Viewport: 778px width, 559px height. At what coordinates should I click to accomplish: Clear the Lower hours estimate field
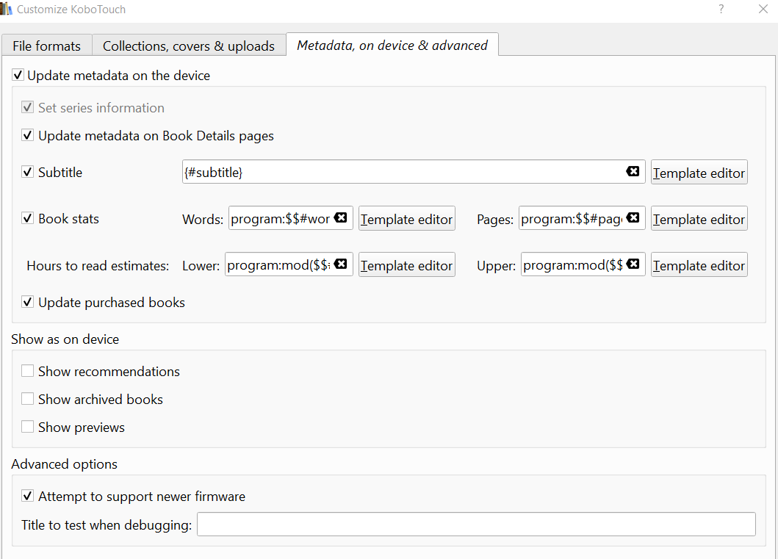click(x=340, y=264)
